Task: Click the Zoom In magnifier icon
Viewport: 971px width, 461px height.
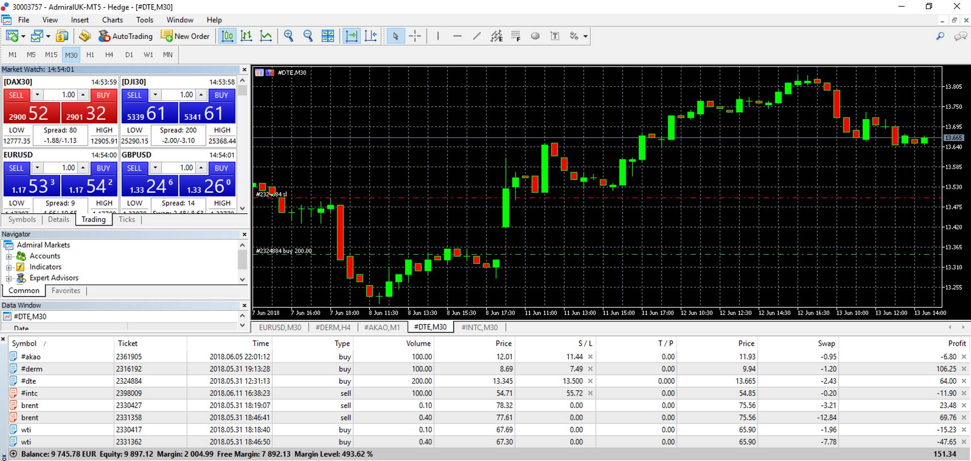Action: (288, 36)
